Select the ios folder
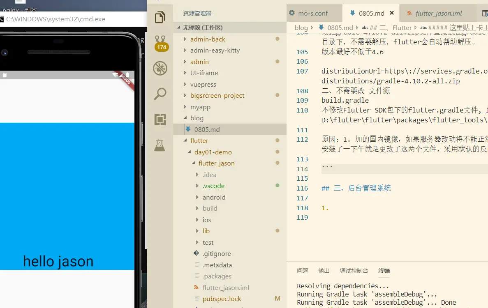The width and height of the screenshot is (488, 308). point(229,220)
